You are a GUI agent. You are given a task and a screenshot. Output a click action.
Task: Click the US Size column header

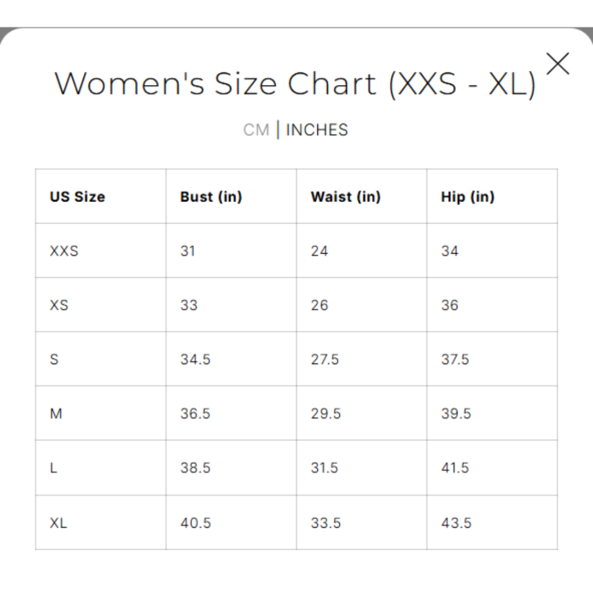(x=77, y=197)
